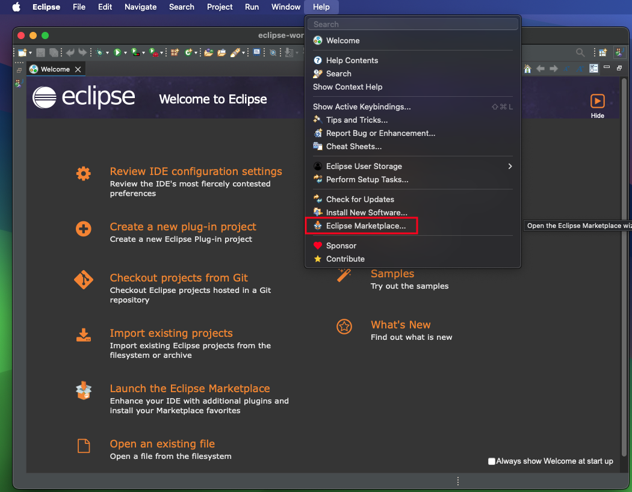Click Import existing projects link
Viewport: 632px width, 492px height.
click(x=172, y=333)
